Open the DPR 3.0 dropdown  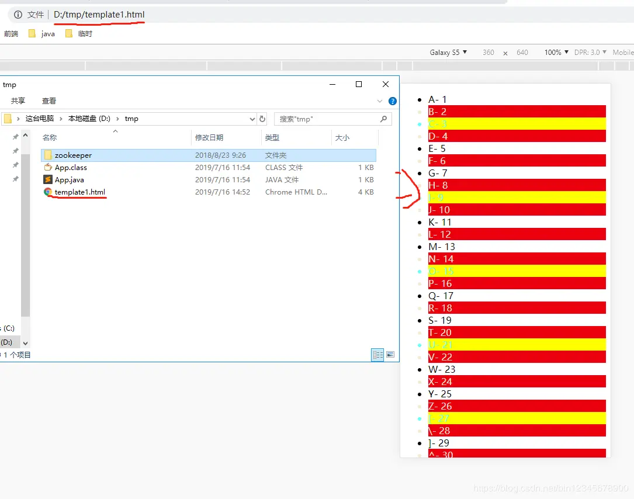(590, 53)
